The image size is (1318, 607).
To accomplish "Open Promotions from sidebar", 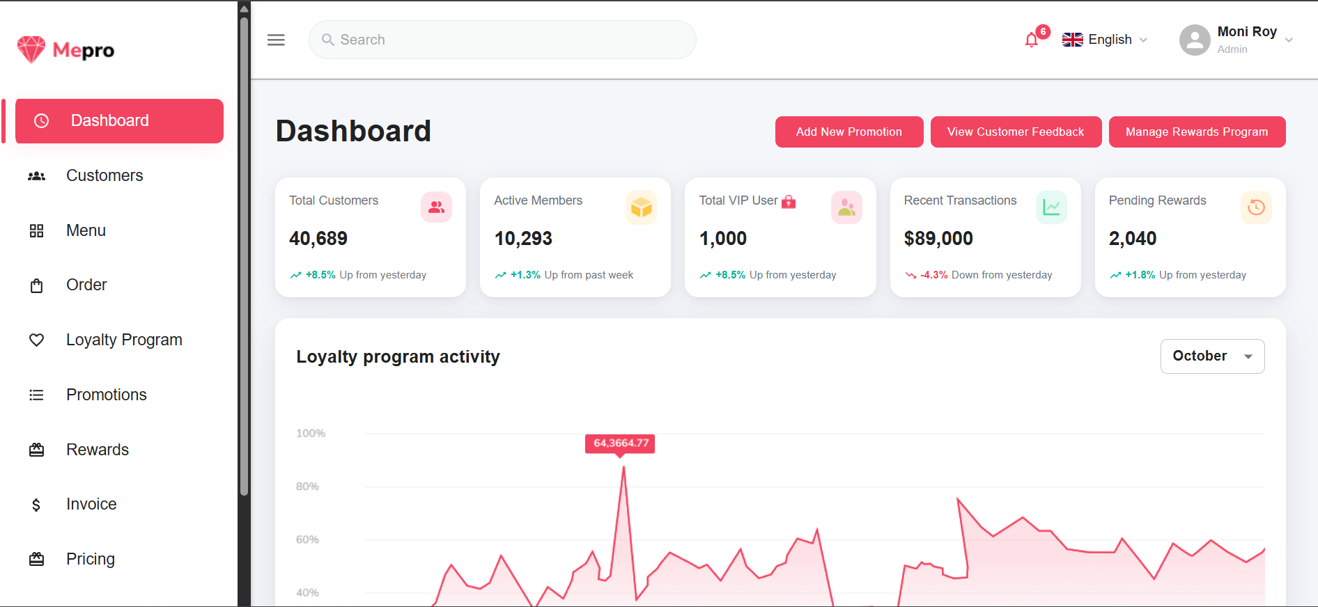I will click(107, 395).
